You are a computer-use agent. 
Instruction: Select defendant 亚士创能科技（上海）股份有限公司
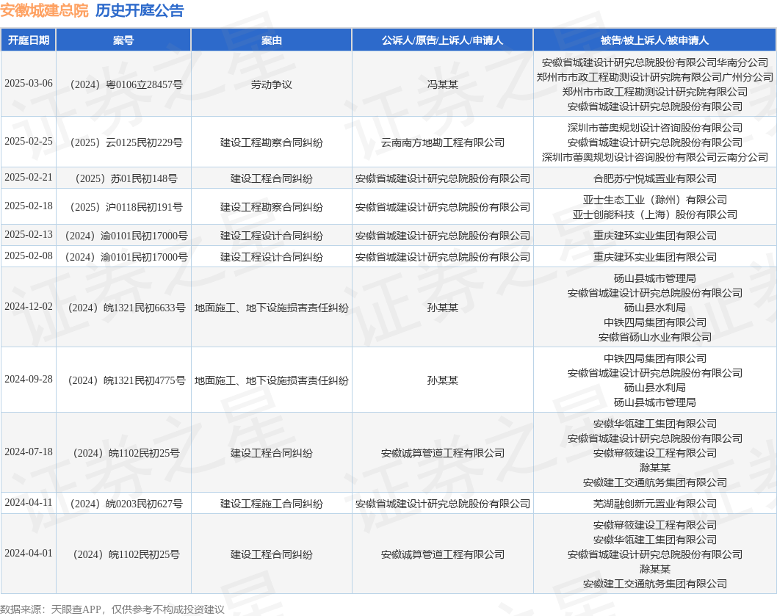[654, 214]
